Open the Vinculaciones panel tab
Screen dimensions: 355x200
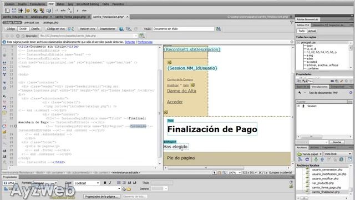[x=319, y=87]
